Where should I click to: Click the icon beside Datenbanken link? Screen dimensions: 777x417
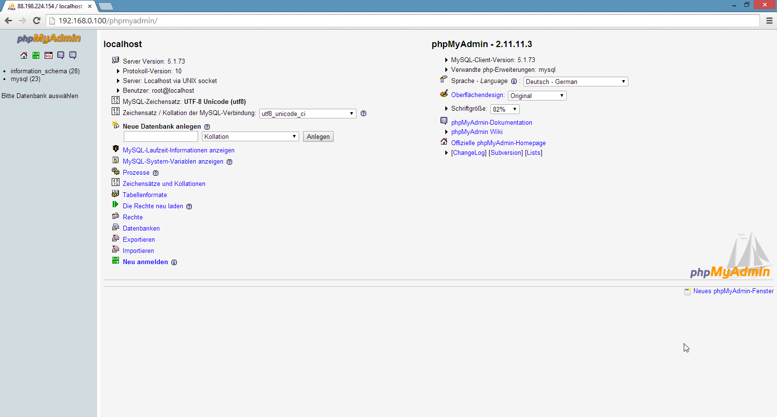pos(116,227)
